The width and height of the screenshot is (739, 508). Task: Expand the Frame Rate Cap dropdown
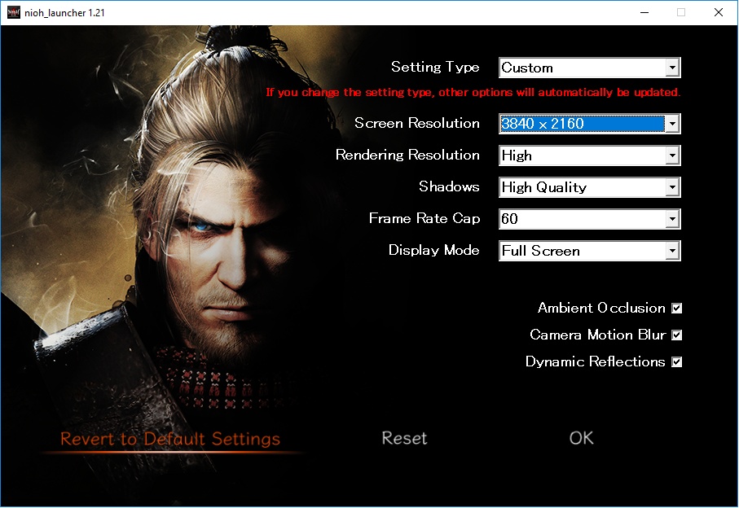coord(590,219)
